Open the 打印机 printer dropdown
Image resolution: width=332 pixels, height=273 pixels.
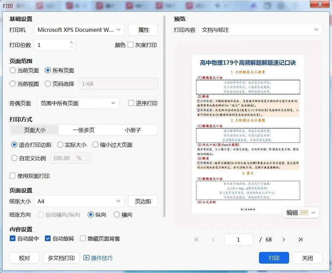coord(80,30)
